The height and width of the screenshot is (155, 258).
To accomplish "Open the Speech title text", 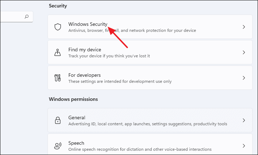I will [x=76, y=143].
